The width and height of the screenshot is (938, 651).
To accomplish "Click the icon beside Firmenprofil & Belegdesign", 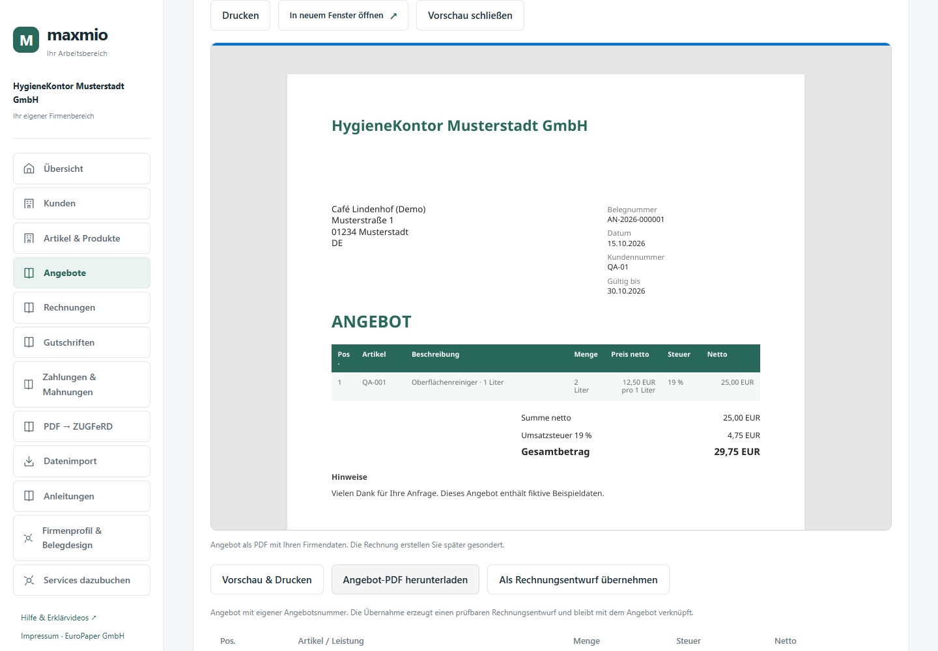I will click(x=28, y=538).
